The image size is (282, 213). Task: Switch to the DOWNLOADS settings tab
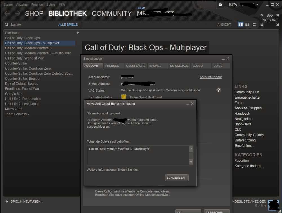pyautogui.click(x=179, y=66)
